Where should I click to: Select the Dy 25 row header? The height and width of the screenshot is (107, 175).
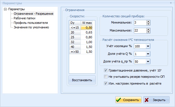pyautogui.click(x=75, y=37)
